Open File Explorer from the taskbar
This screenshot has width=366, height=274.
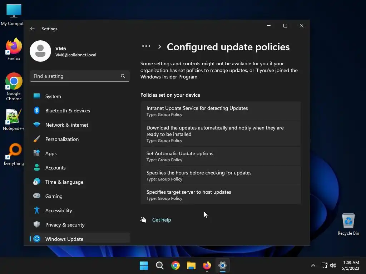(x=191, y=265)
